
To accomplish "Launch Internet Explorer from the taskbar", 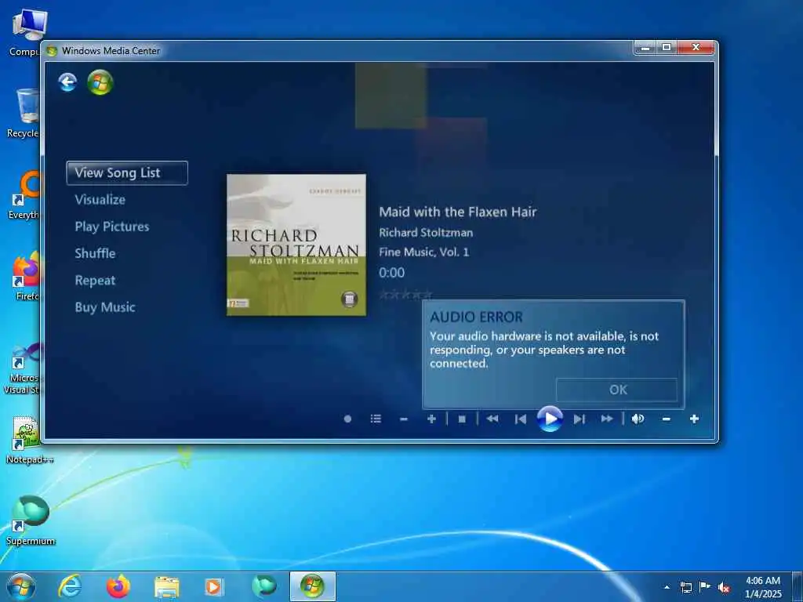I will pos(70,586).
